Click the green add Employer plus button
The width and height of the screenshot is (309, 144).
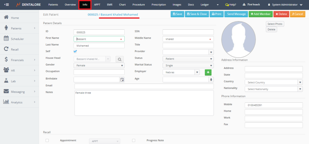(x=208, y=72)
